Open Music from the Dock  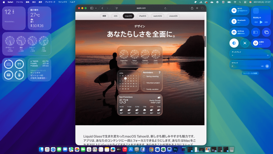(125, 150)
